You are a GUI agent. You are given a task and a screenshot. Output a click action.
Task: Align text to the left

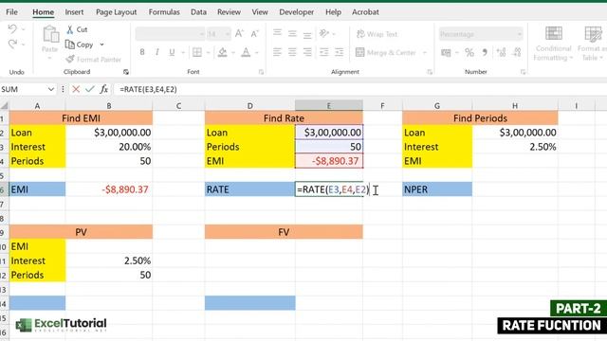[x=277, y=52]
